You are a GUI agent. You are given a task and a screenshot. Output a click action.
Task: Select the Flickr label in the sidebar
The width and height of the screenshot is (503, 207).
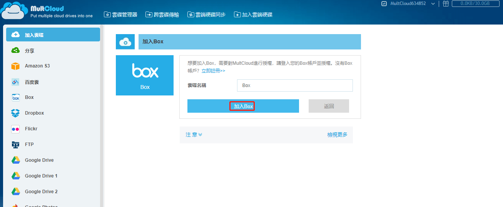click(31, 129)
